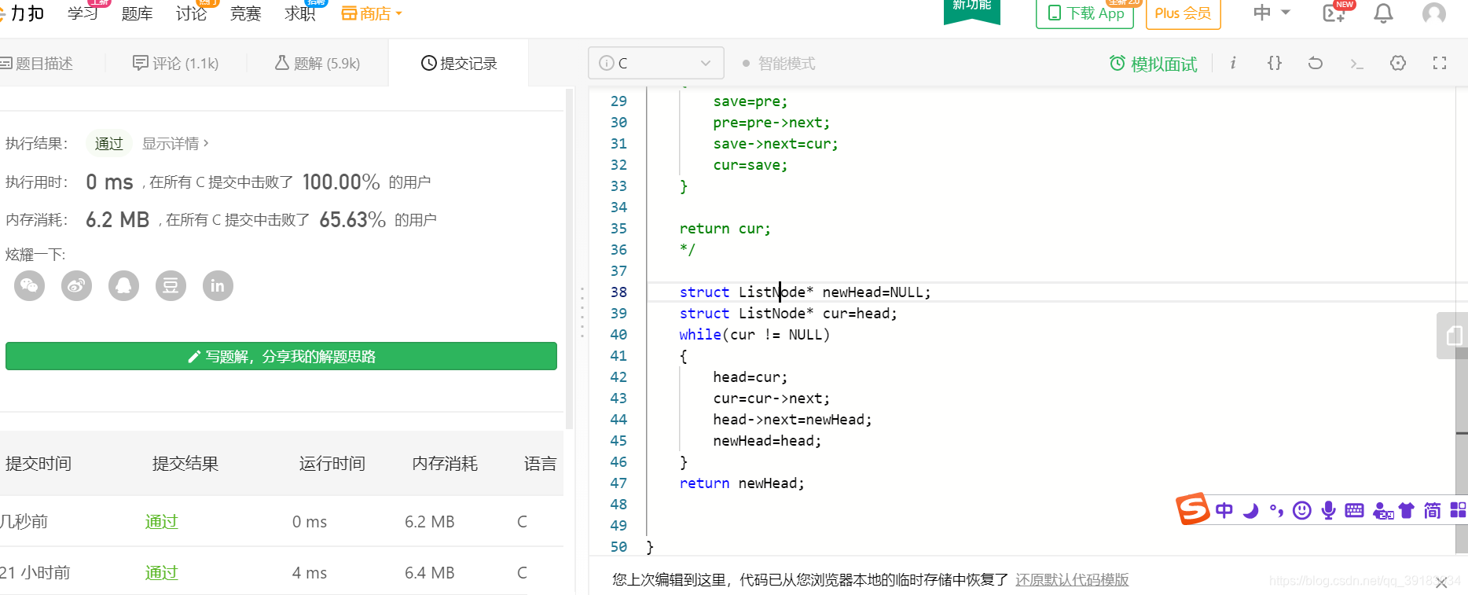
Task: Click 提交时间 column header
Action: (x=39, y=464)
